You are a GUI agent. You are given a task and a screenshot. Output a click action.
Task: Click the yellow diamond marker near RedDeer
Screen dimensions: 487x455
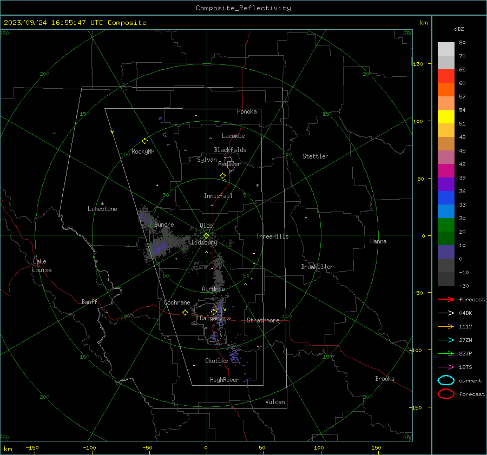click(222, 176)
